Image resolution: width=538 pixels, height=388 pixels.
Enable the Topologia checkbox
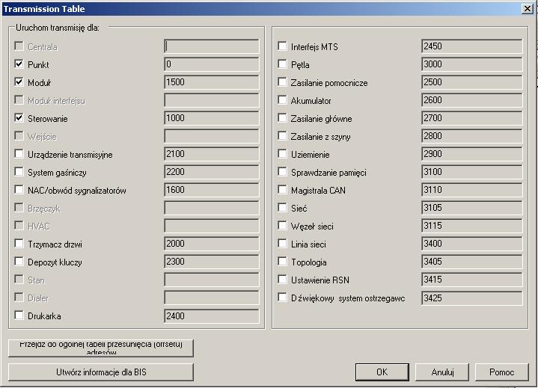click(282, 261)
